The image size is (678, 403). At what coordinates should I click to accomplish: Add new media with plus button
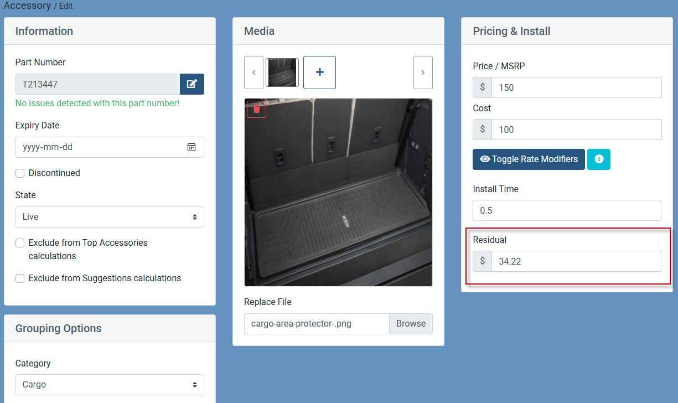319,73
